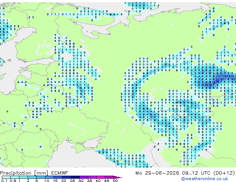
Task: Click the '09..12 UTC' time label
Action: [x=196, y=173]
